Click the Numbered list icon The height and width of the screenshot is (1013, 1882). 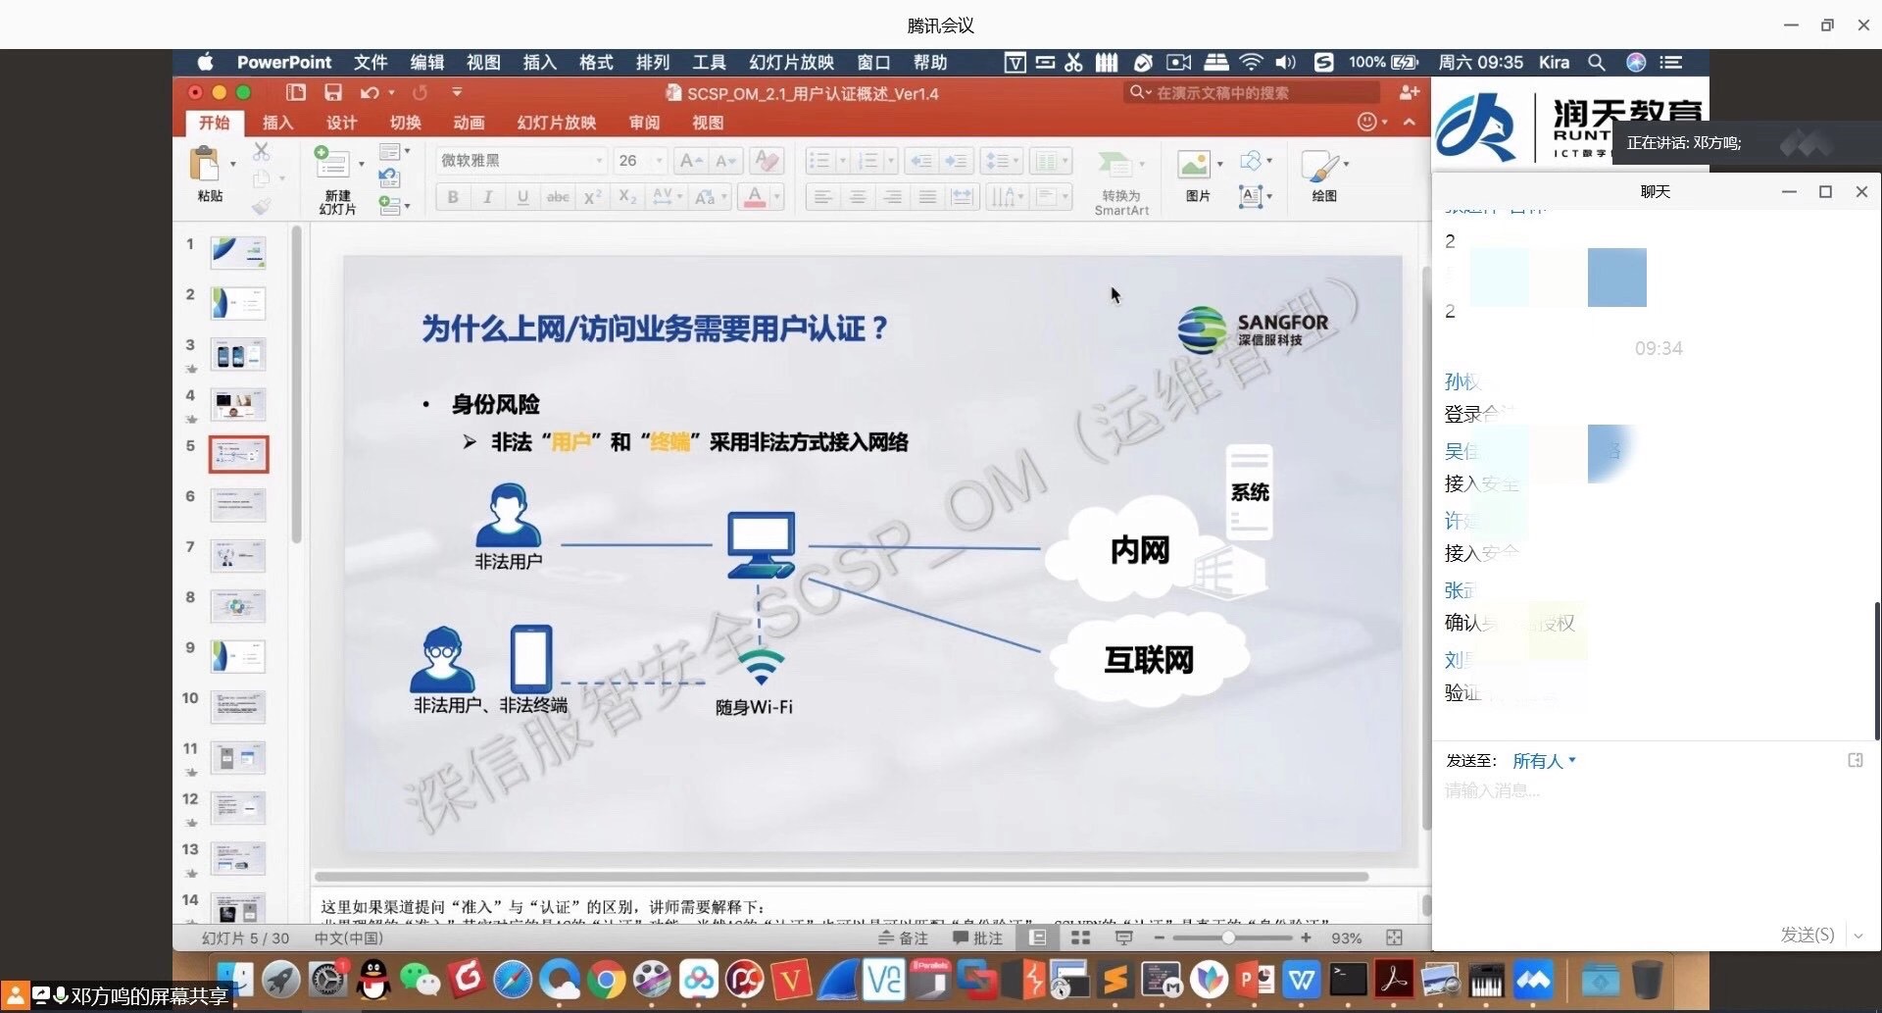(x=867, y=161)
